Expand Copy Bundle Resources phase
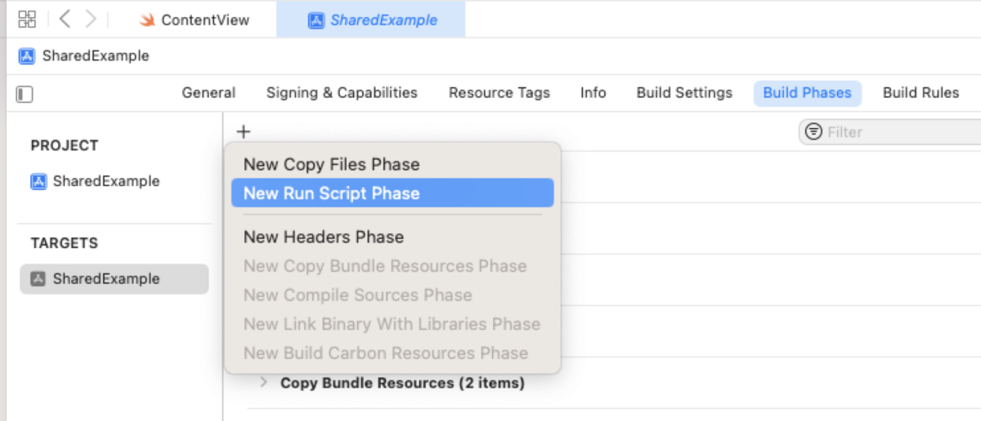Screen dimensions: 981x421 pos(262,382)
